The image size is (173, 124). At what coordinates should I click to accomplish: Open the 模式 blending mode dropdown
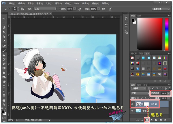click(x=45, y=9)
